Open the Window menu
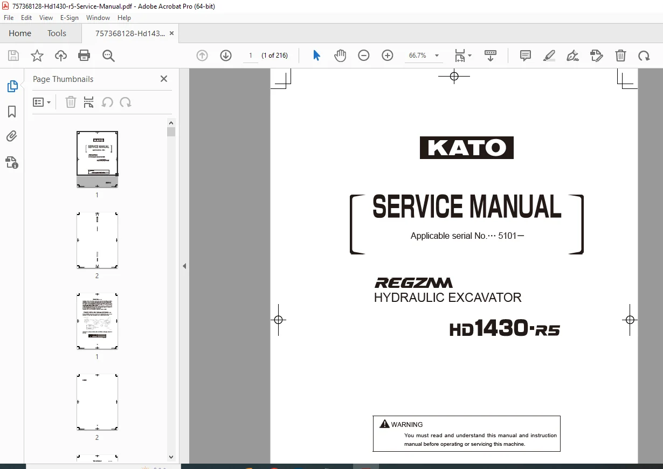 click(98, 18)
